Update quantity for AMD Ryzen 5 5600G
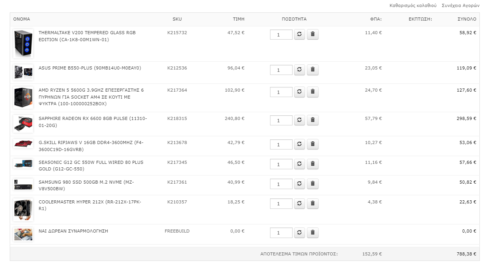 pos(300,92)
